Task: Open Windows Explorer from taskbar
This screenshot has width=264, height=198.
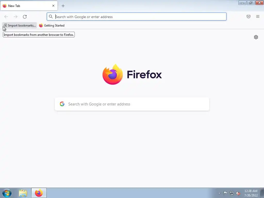Action: 23,193
